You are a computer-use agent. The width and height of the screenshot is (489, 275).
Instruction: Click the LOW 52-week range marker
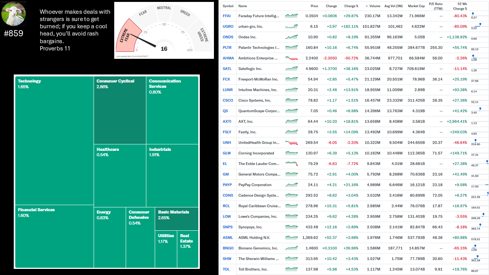click(483, 214)
